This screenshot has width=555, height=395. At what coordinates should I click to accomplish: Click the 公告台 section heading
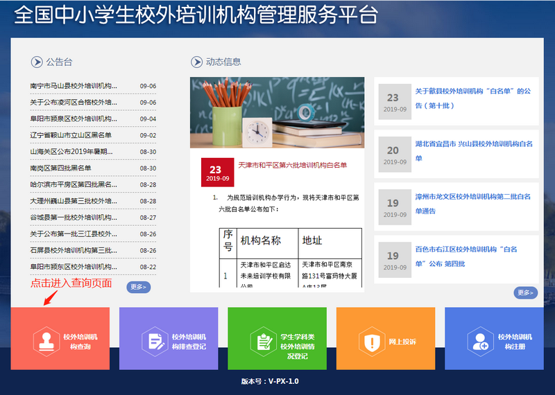click(x=59, y=62)
